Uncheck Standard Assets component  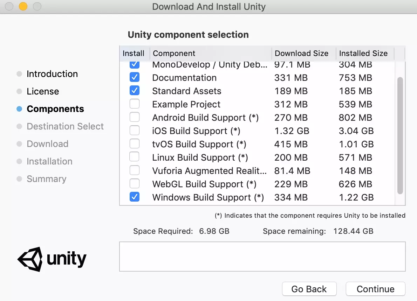pyautogui.click(x=135, y=91)
